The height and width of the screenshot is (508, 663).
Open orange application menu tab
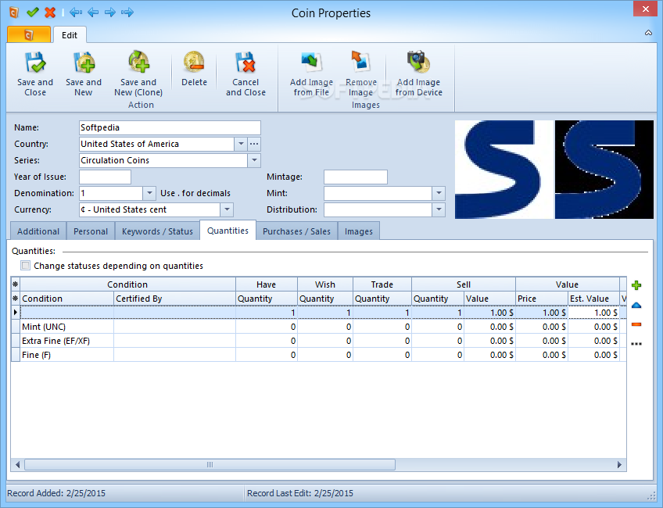pyautogui.click(x=29, y=34)
